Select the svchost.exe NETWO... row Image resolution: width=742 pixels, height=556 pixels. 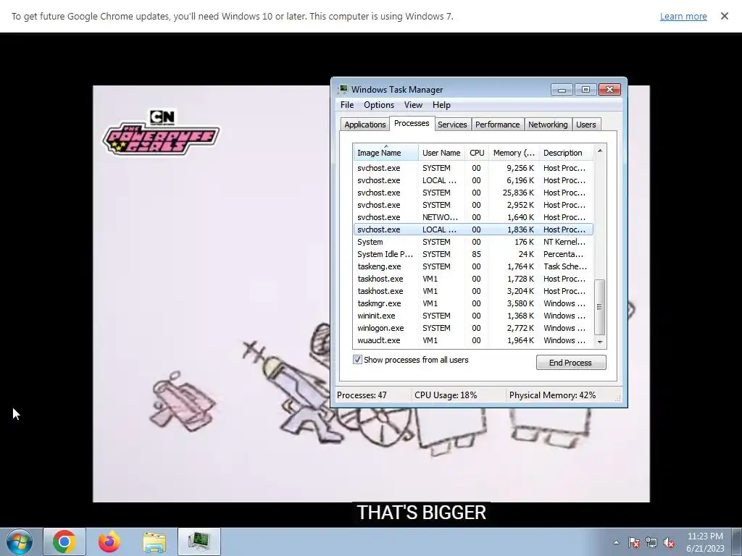[x=472, y=217]
